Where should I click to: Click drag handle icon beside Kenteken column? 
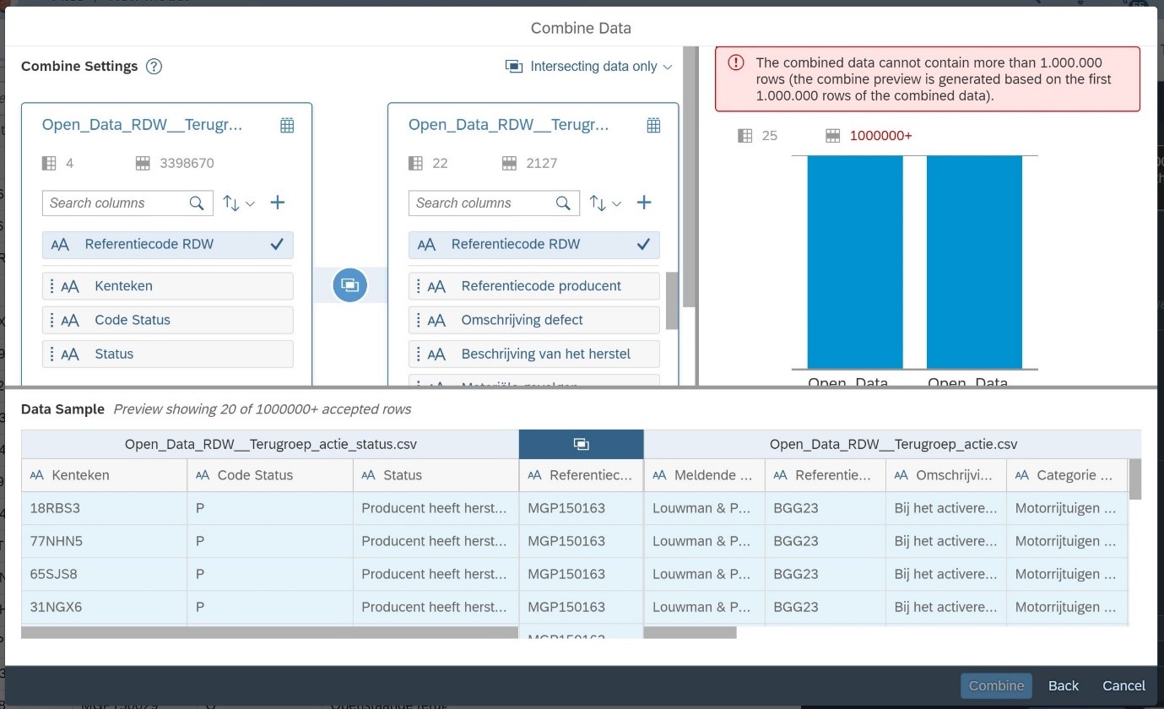pyautogui.click(x=52, y=286)
